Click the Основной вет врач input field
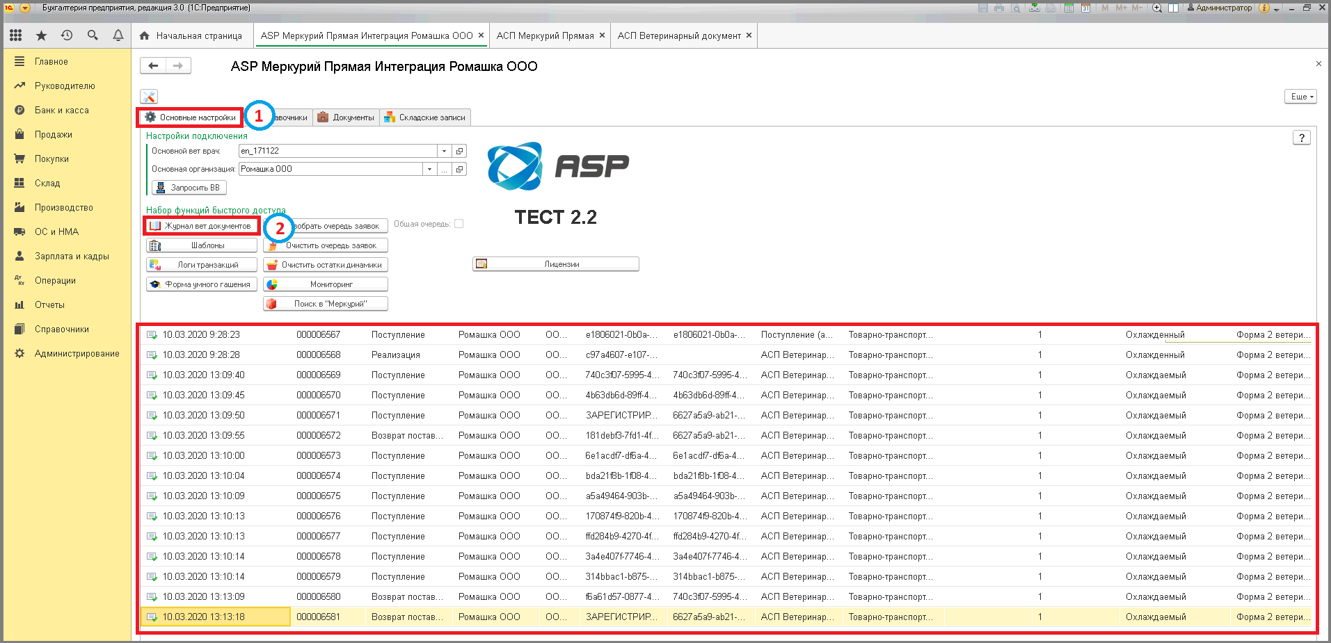 point(337,151)
